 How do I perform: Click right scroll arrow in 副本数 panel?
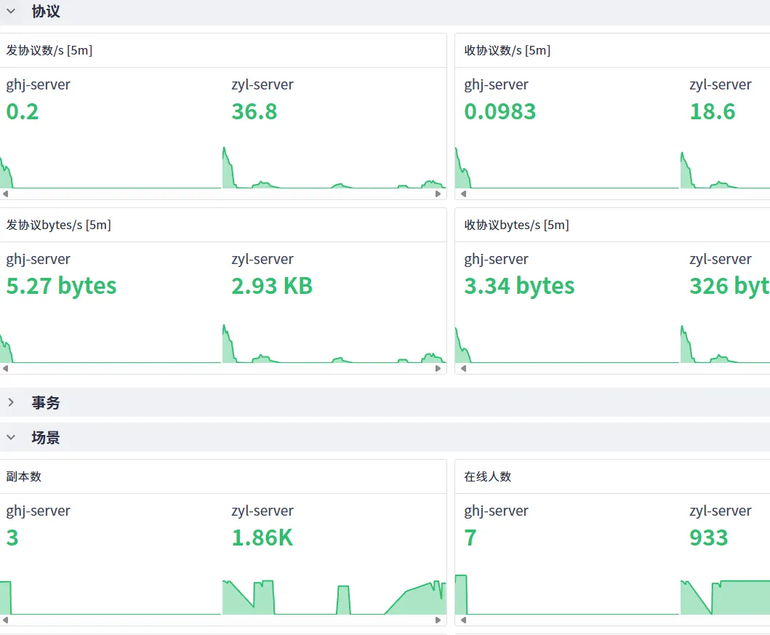(x=438, y=620)
